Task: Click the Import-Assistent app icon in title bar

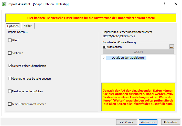Action: pyautogui.click(x=4, y=4)
